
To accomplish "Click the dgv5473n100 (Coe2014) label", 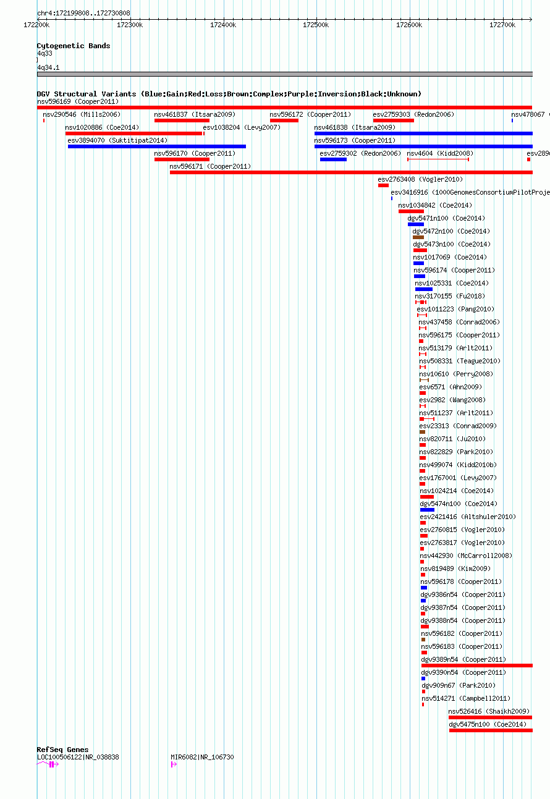I will (x=452, y=244).
